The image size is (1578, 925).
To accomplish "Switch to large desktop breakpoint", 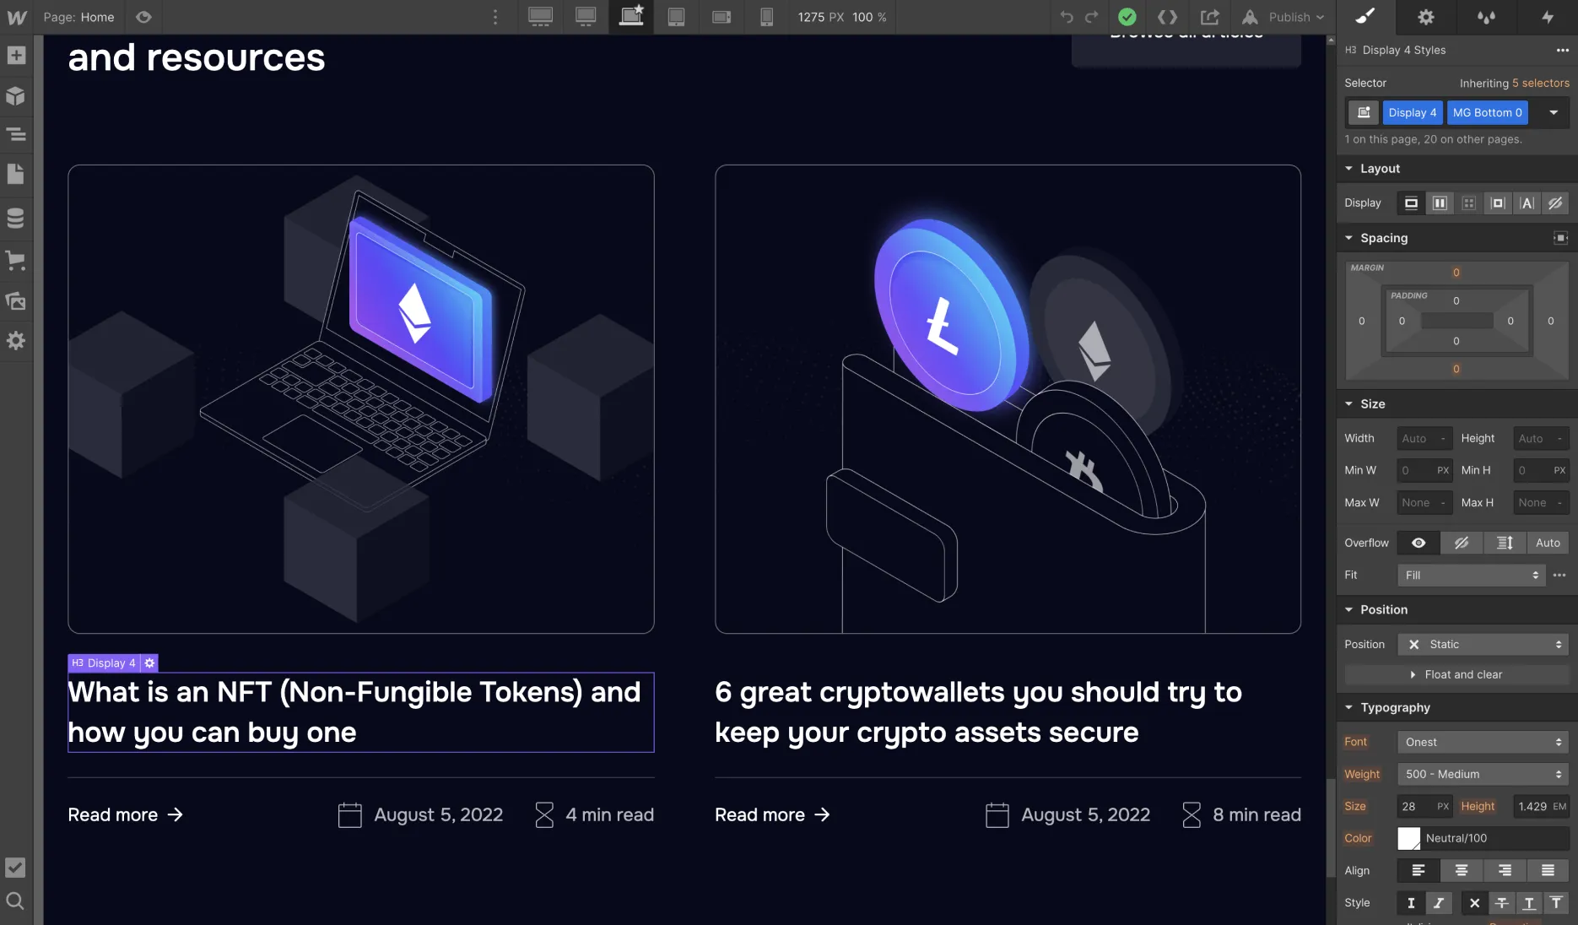I will click(540, 17).
